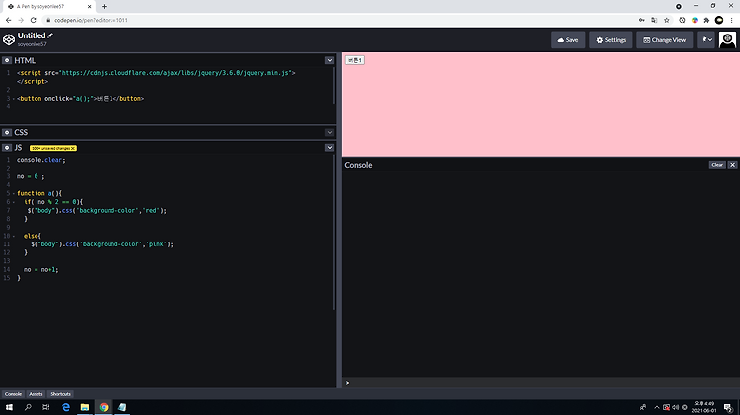Bookmark this page with star
This screenshot has height=415, width=740.
pyautogui.click(x=667, y=20)
